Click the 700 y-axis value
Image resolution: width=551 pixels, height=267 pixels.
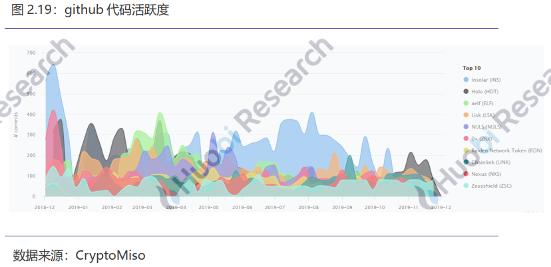coord(31,53)
